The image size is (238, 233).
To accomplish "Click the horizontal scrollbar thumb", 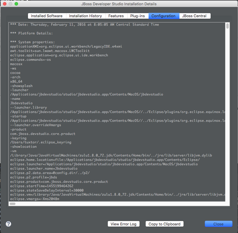I will 13,204.
